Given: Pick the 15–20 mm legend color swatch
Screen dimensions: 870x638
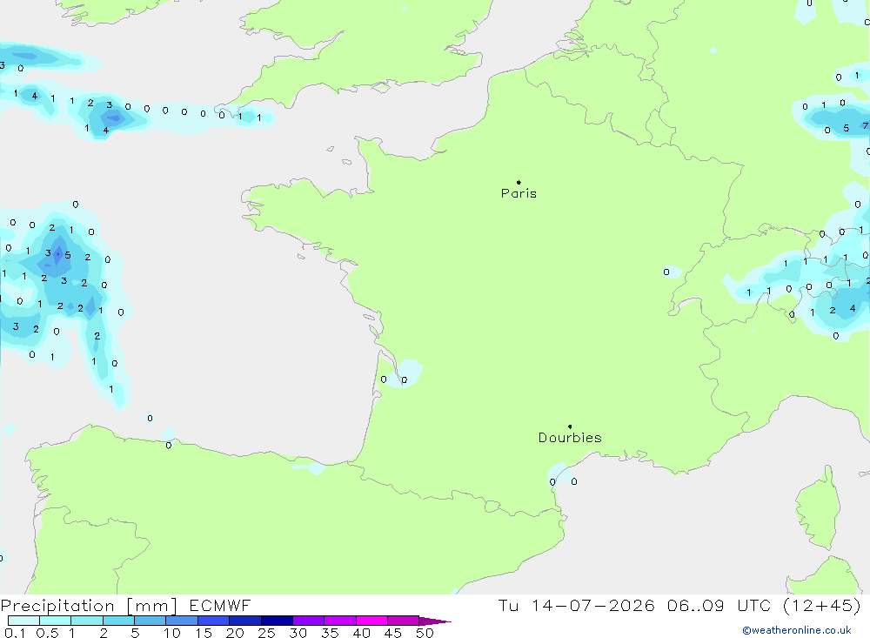Looking at the screenshot, I should tap(214, 621).
